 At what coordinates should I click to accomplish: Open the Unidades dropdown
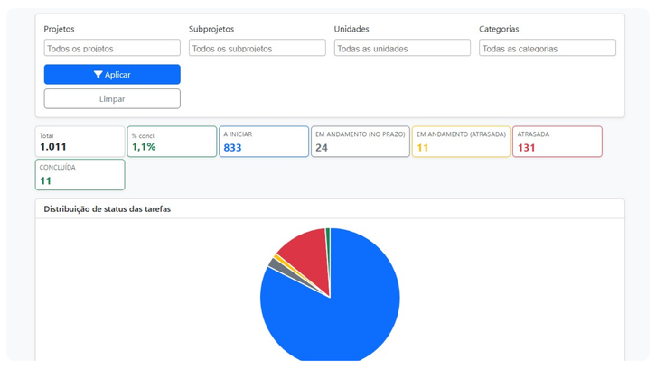coord(402,48)
